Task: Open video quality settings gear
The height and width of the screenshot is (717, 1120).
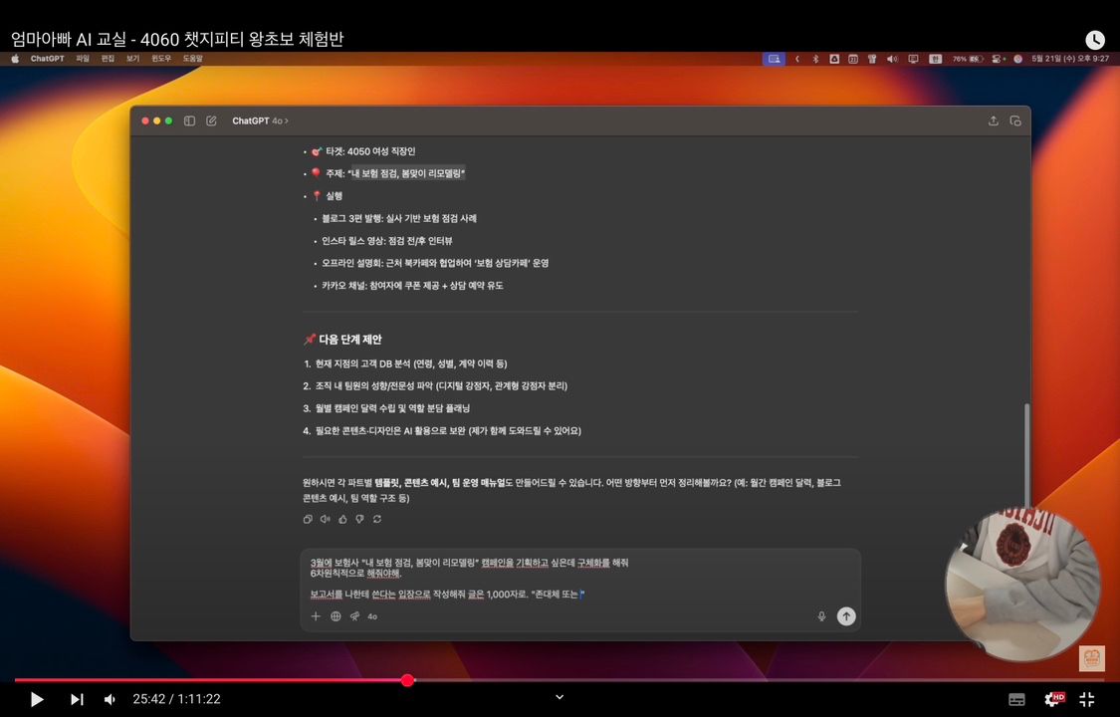Action: pos(1053,699)
